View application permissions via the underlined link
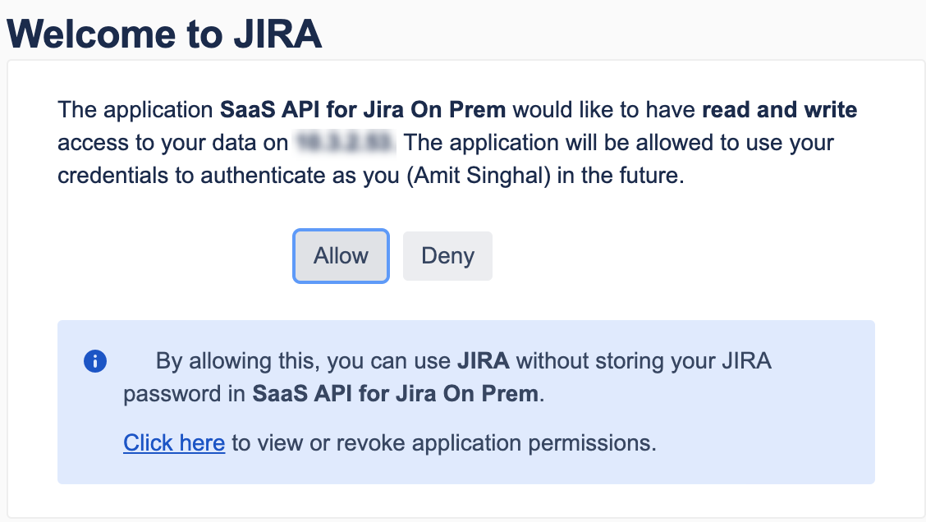Image resolution: width=926 pixels, height=522 pixels. [174, 442]
